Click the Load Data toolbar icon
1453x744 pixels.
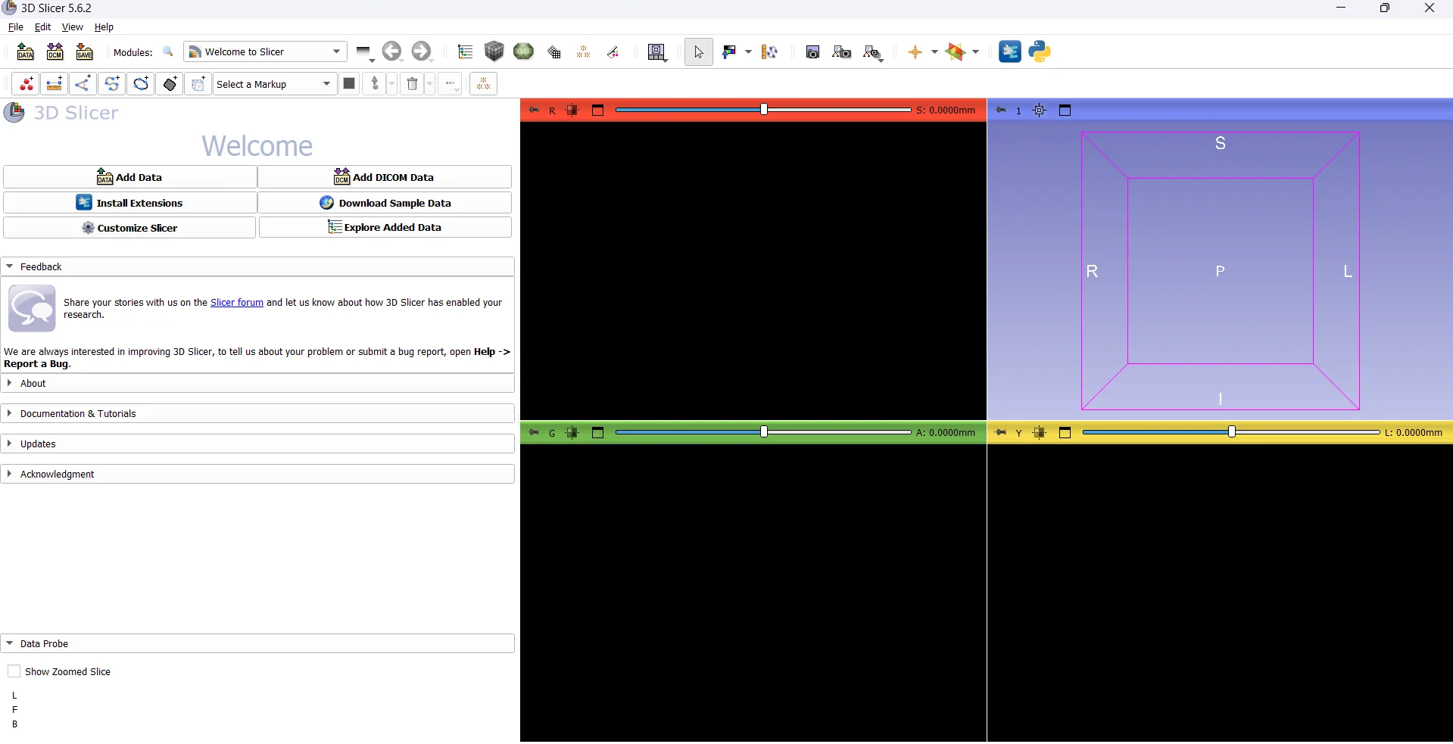click(26, 51)
